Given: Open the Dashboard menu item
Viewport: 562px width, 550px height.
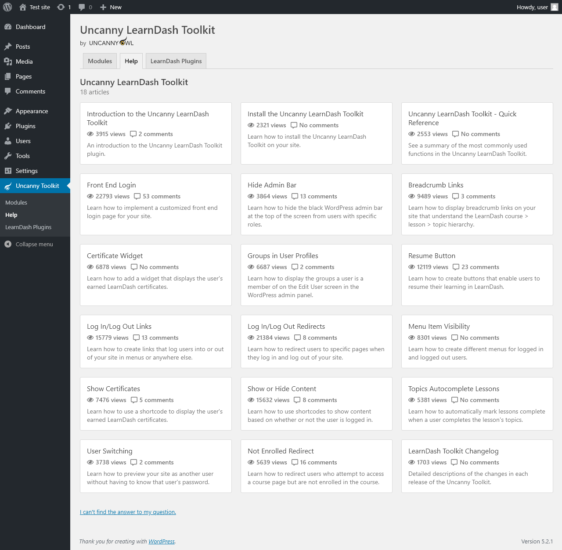Looking at the screenshot, I should [x=35, y=27].
